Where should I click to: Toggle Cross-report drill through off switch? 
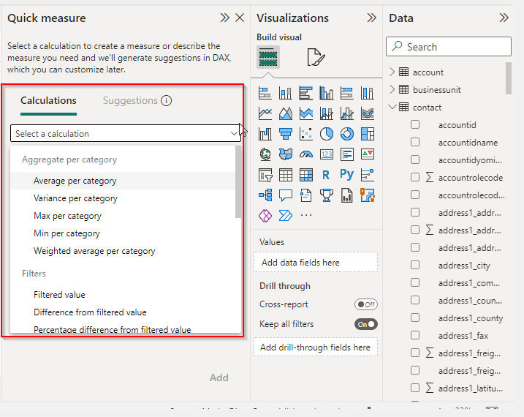pyautogui.click(x=365, y=304)
